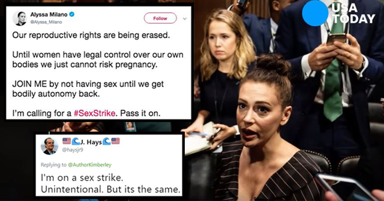Click the USA TODAY blue circle logo

click(x=315, y=13)
